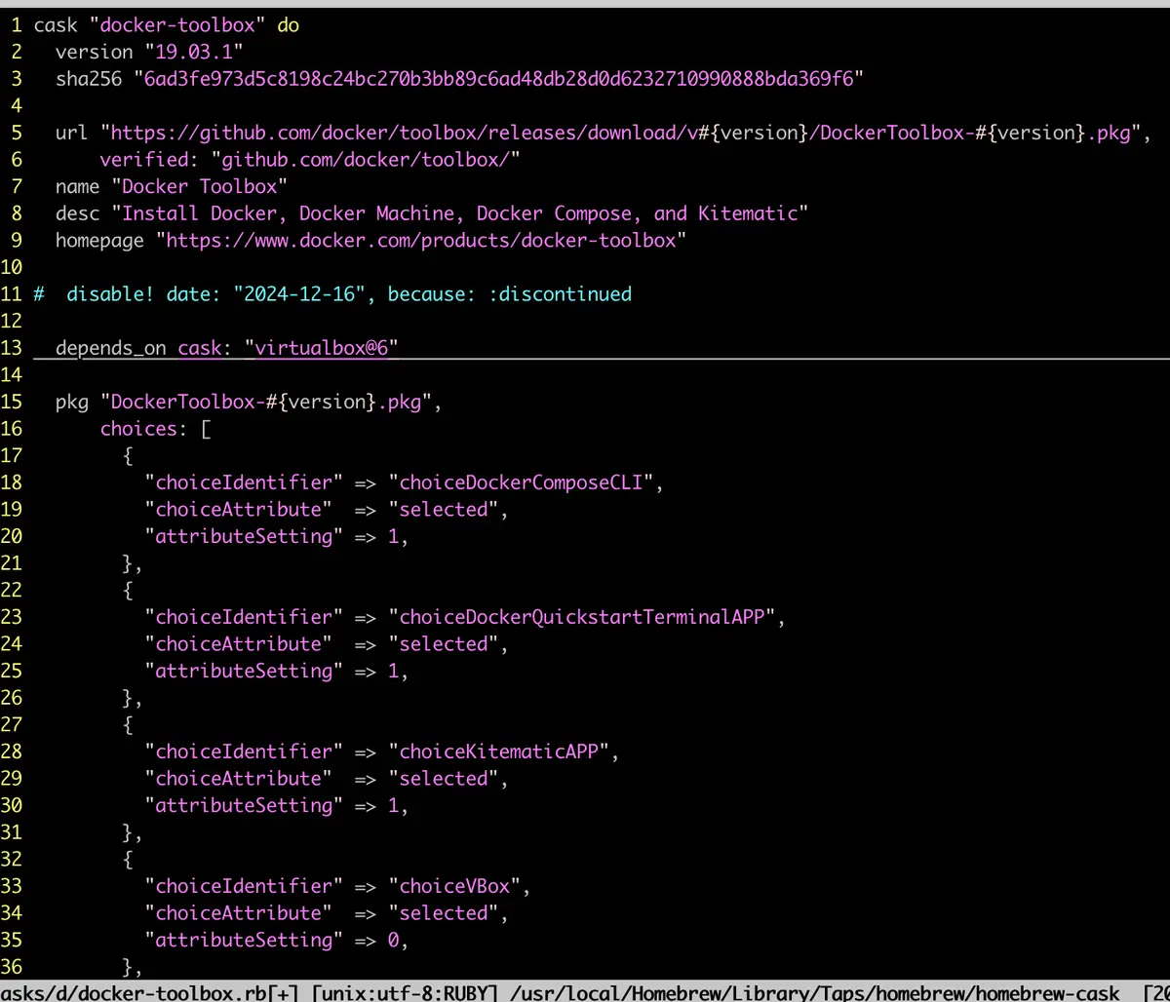This screenshot has height=1002, width=1170.
Task: Click the attributeSetting value 1 on line 20
Action: (393, 536)
